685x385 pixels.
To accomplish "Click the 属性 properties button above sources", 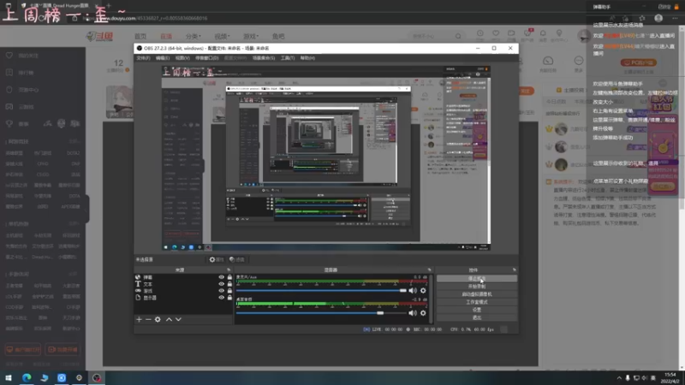I will click(217, 259).
